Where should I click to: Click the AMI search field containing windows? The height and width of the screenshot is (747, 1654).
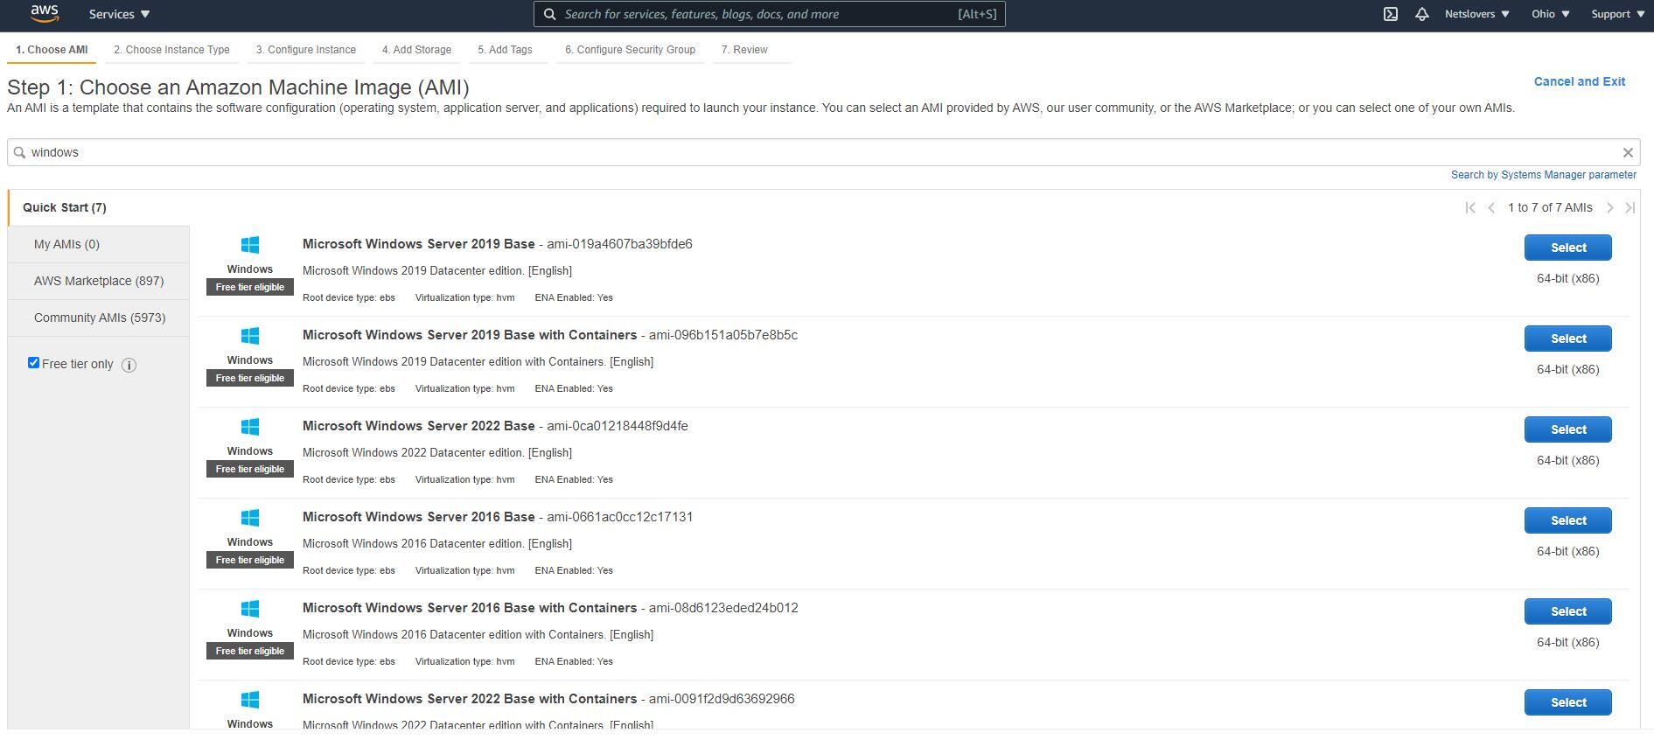(823, 152)
